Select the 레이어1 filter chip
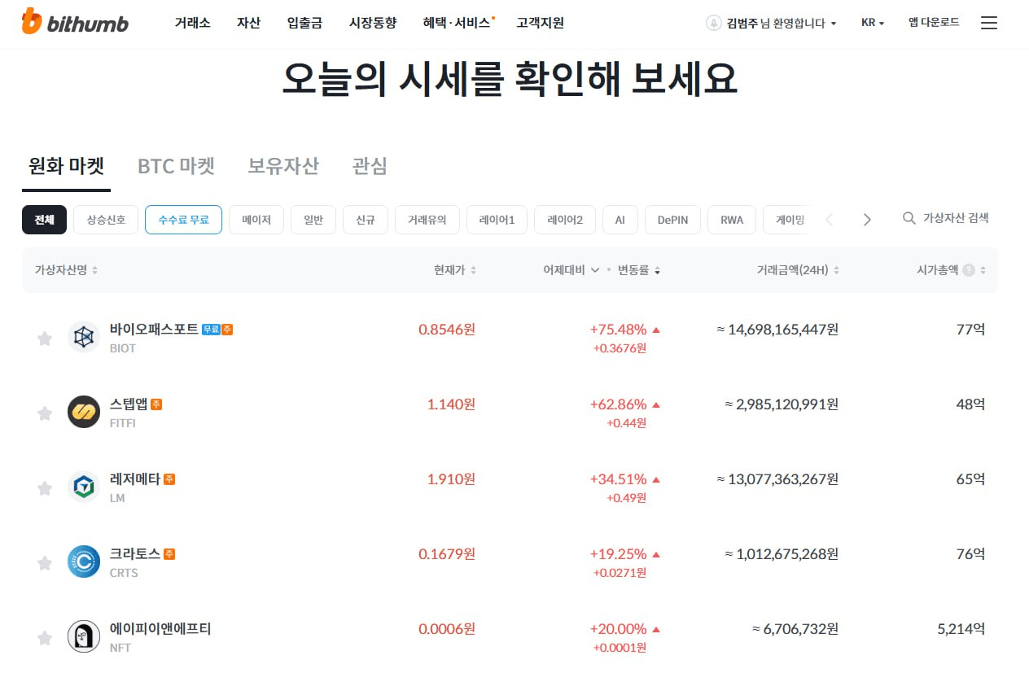This screenshot has height=673, width=1029. click(x=497, y=220)
